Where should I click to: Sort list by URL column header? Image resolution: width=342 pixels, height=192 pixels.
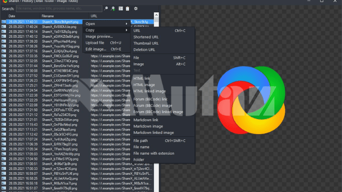point(122,16)
